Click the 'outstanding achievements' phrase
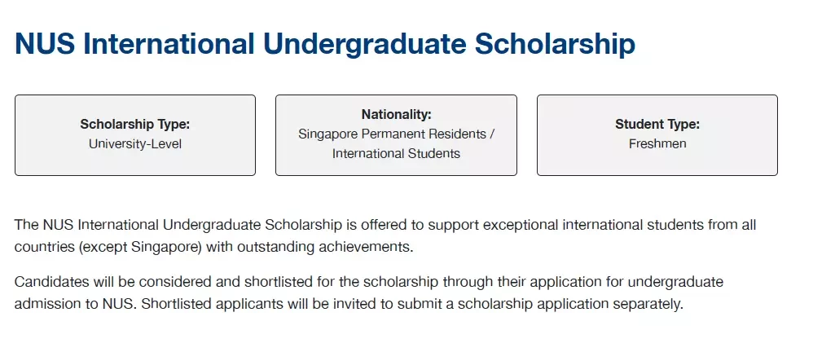 (324, 247)
